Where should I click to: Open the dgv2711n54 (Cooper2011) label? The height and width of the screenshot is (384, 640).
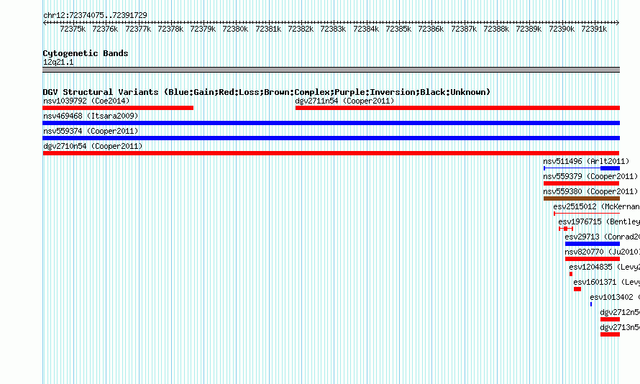pyautogui.click(x=345, y=101)
